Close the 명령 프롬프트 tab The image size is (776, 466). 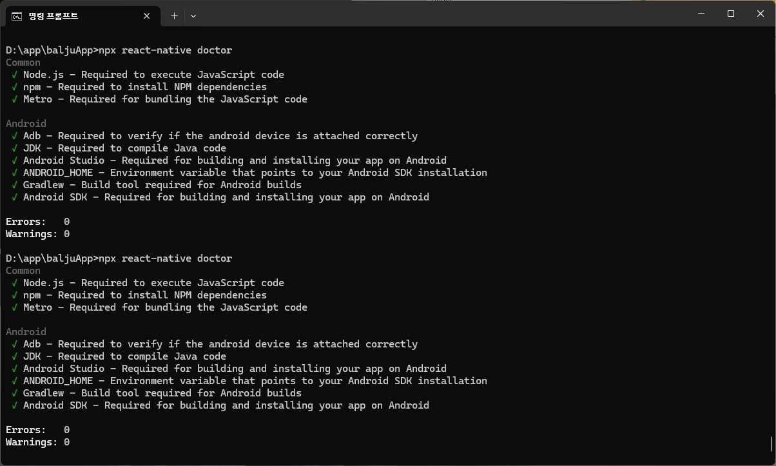tap(146, 15)
